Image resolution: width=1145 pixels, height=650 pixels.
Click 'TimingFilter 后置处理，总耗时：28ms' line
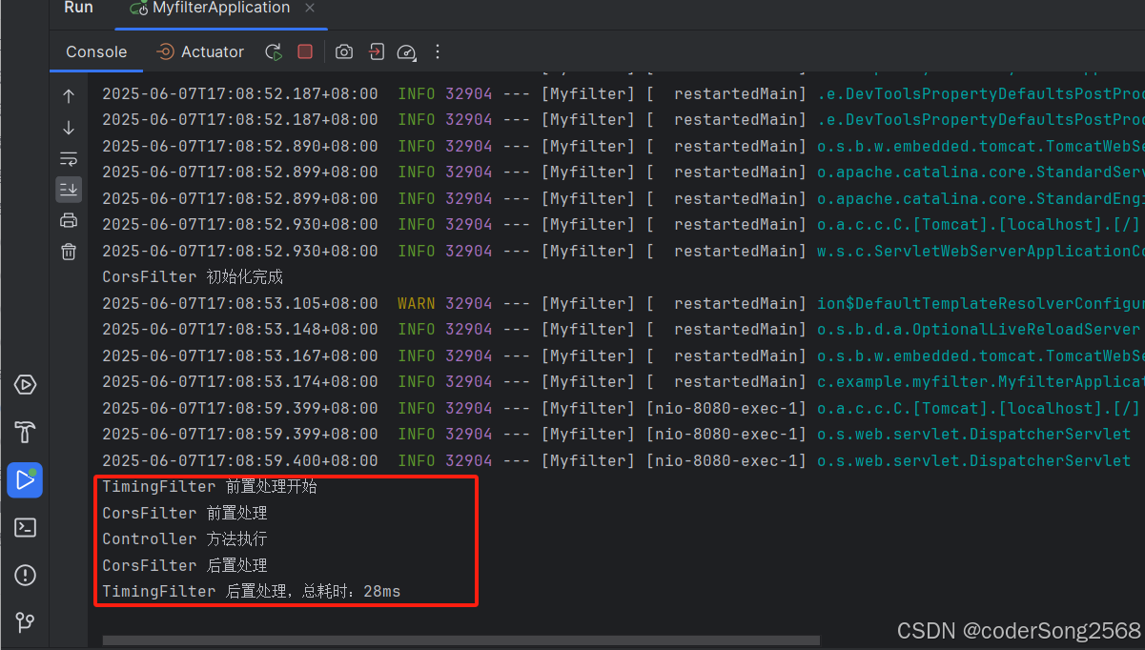252,592
